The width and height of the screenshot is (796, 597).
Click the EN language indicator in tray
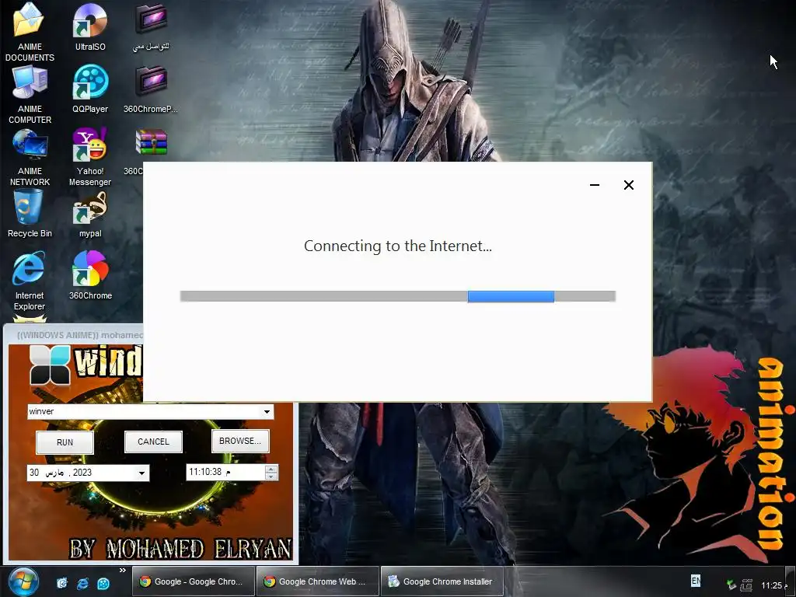point(696,580)
